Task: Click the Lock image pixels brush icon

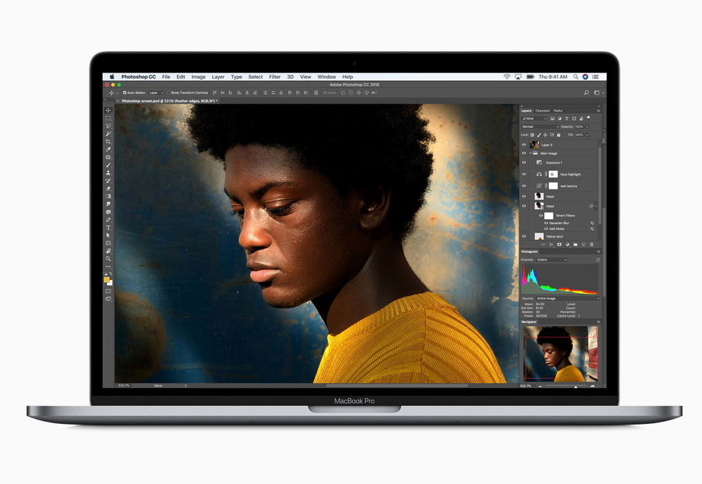Action: coord(539,135)
